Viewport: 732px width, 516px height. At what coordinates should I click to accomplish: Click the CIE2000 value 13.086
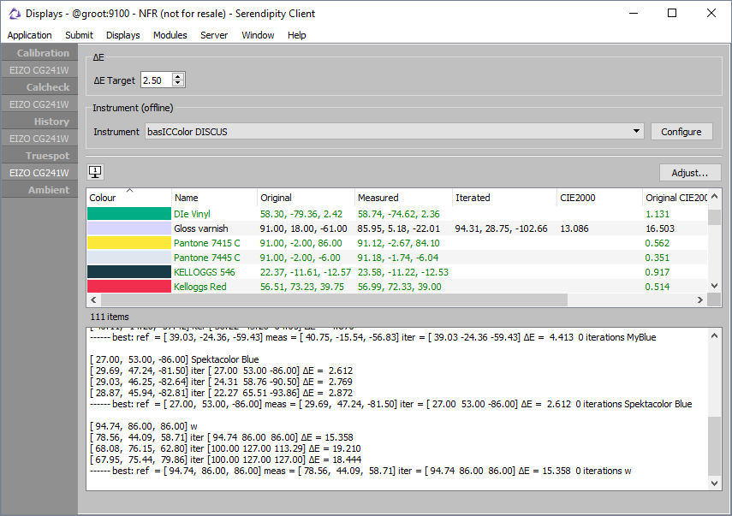pyautogui.click(x=574, y=228)
